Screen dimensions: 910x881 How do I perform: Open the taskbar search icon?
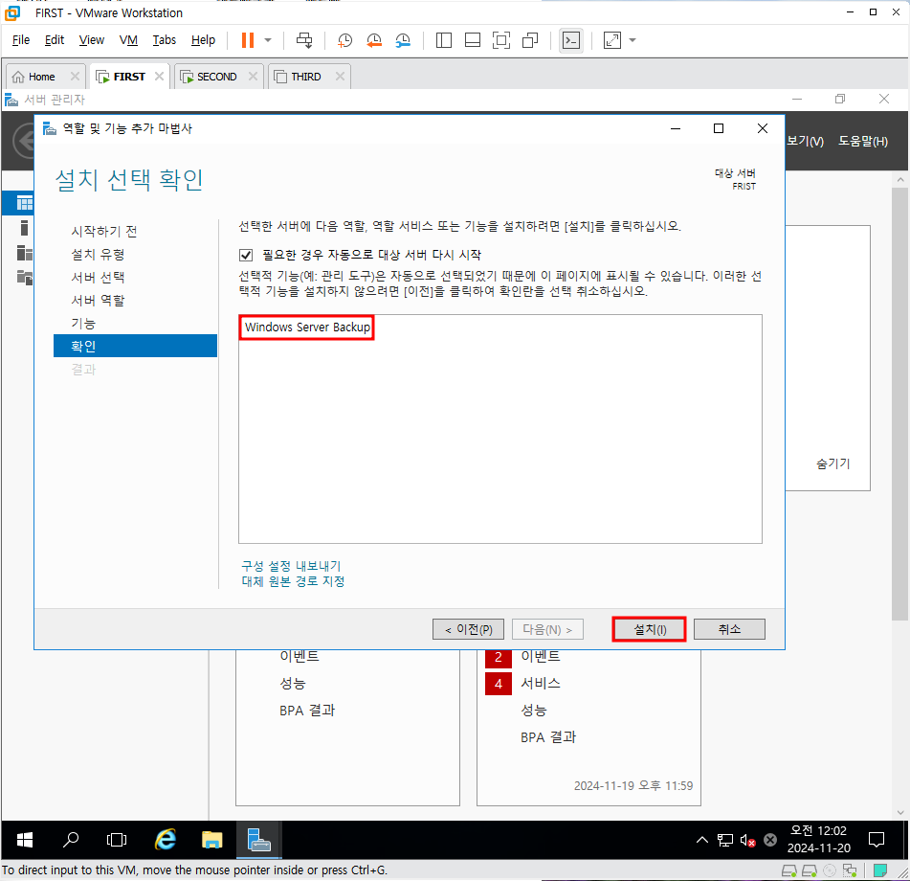(x=71, y=840)
